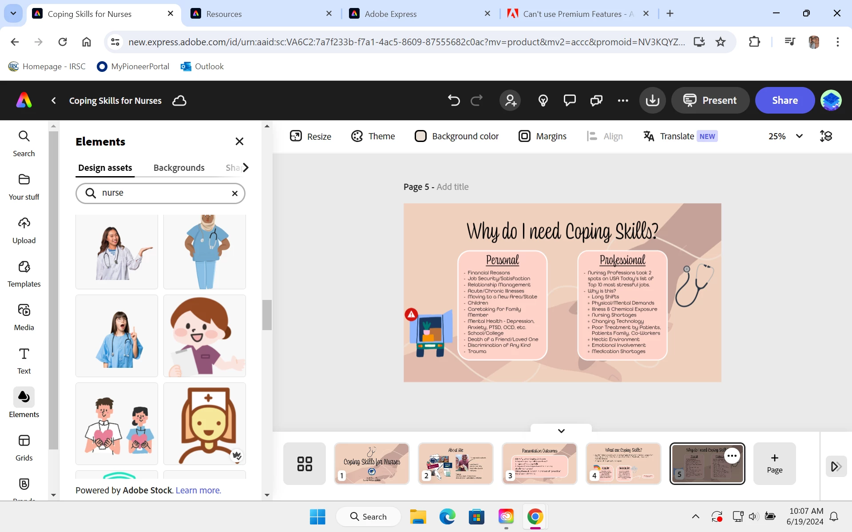Viewport: 852px width, 532px height.
Task: Switch to the Backgrounds tab
Action: click(179, 168)
